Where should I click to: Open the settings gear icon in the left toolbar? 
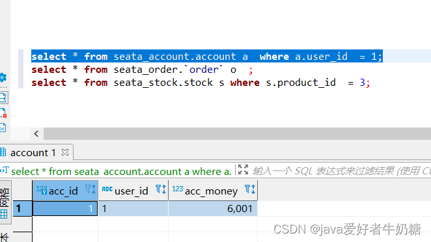(x=3, y=77)
